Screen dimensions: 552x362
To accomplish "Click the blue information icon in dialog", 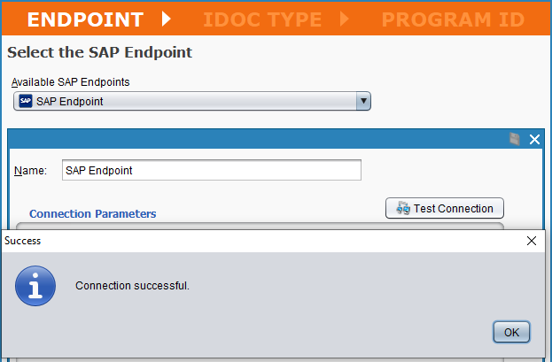I will 35,286.
